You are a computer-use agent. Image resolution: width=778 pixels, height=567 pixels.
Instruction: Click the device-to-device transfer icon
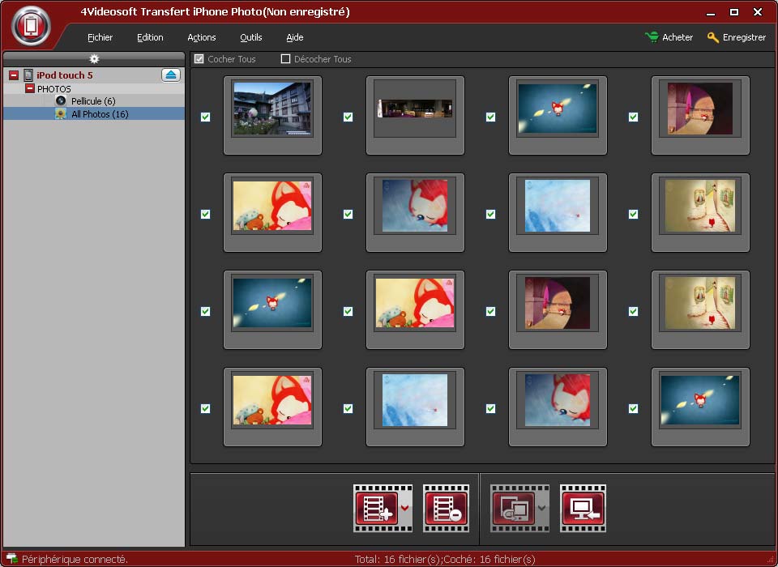513,508
